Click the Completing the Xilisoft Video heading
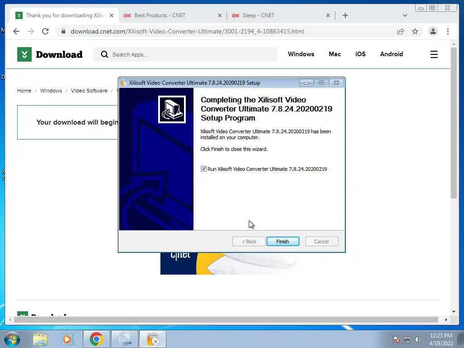This screenshot has width=464, height=348. (x=266, y=109)
